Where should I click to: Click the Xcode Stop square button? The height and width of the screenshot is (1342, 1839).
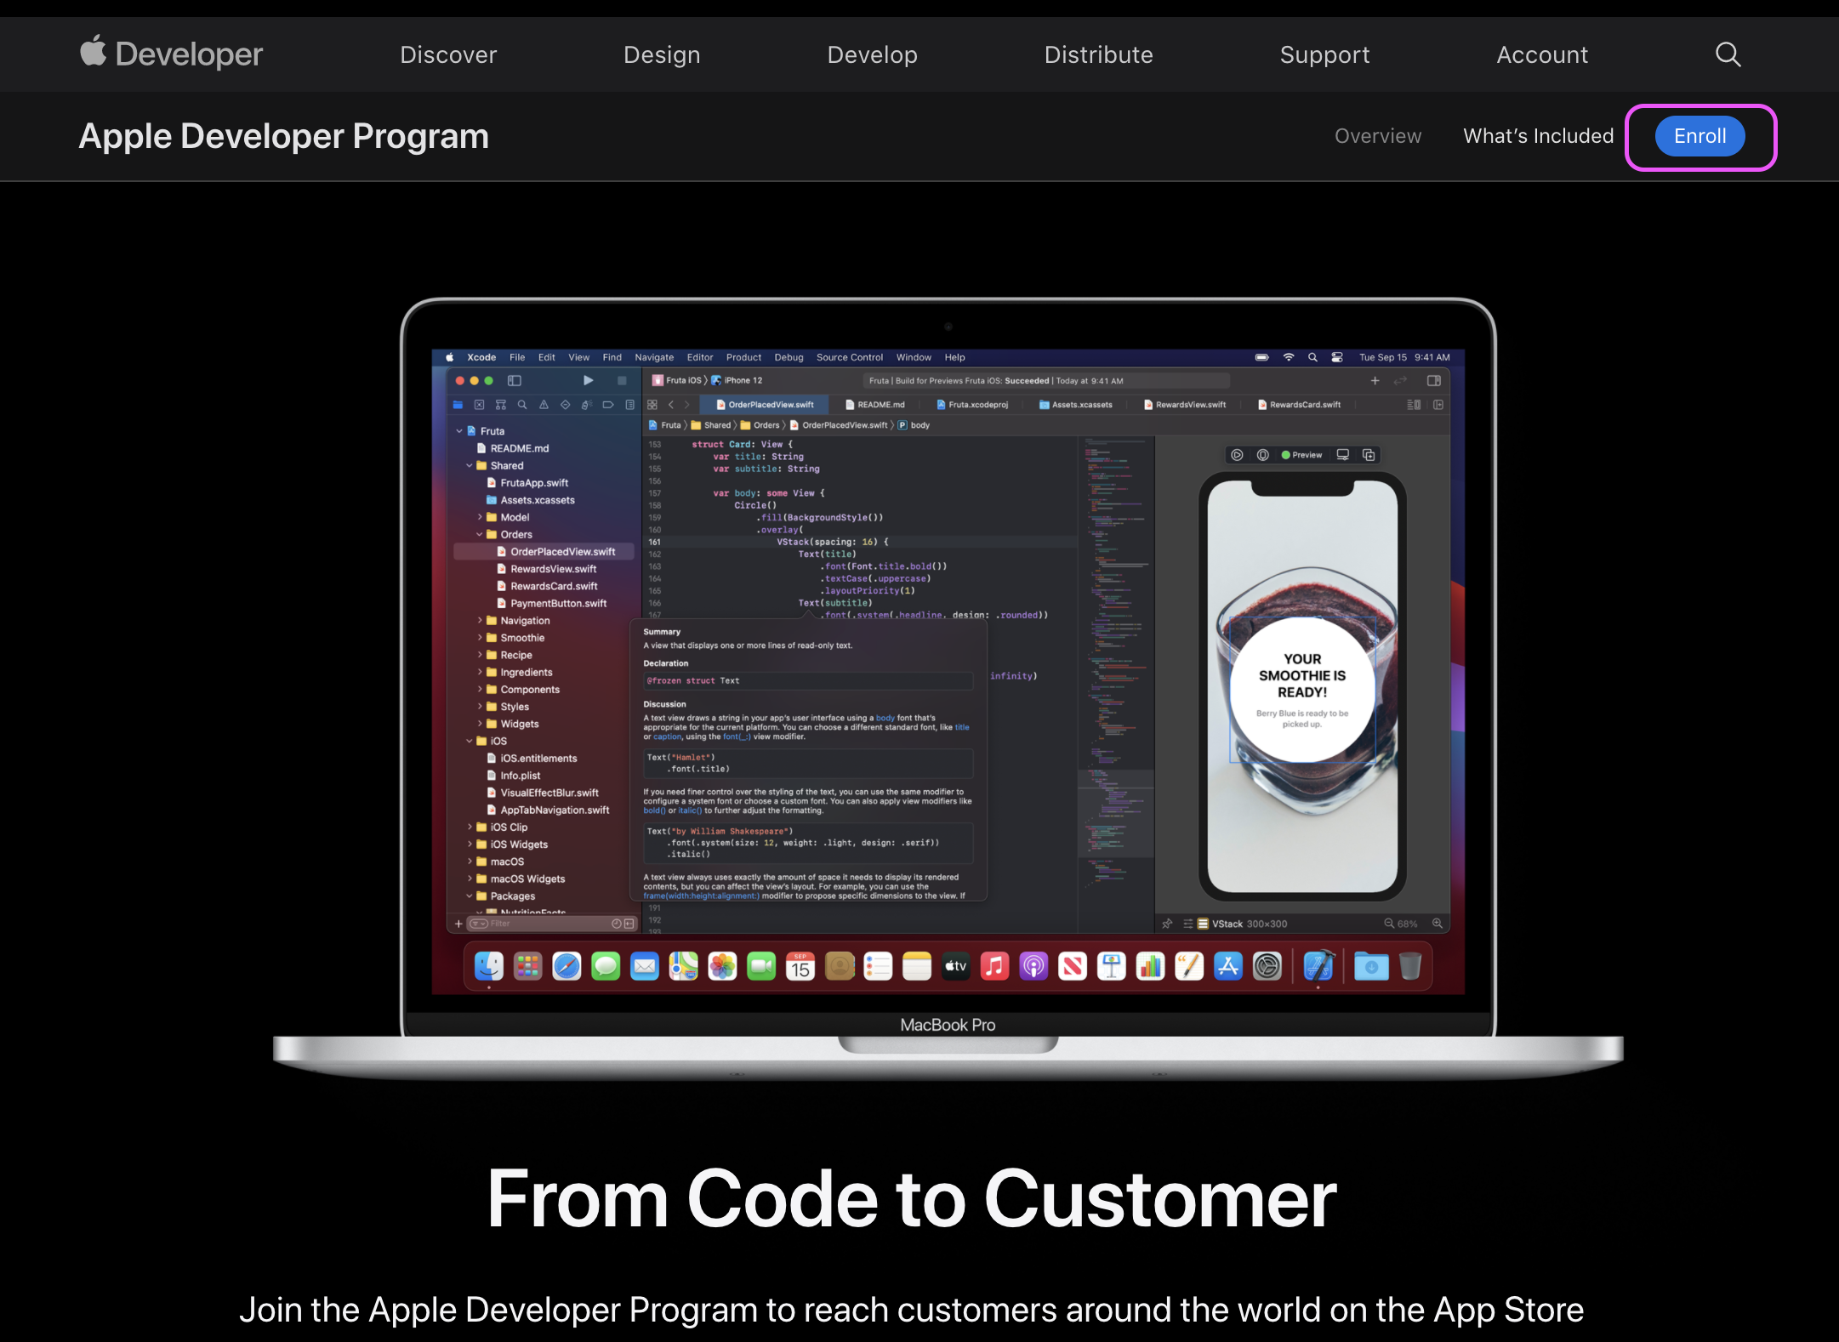click(622, 380)
